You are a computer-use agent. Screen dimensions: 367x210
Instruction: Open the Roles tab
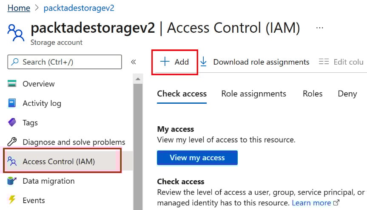313,94
